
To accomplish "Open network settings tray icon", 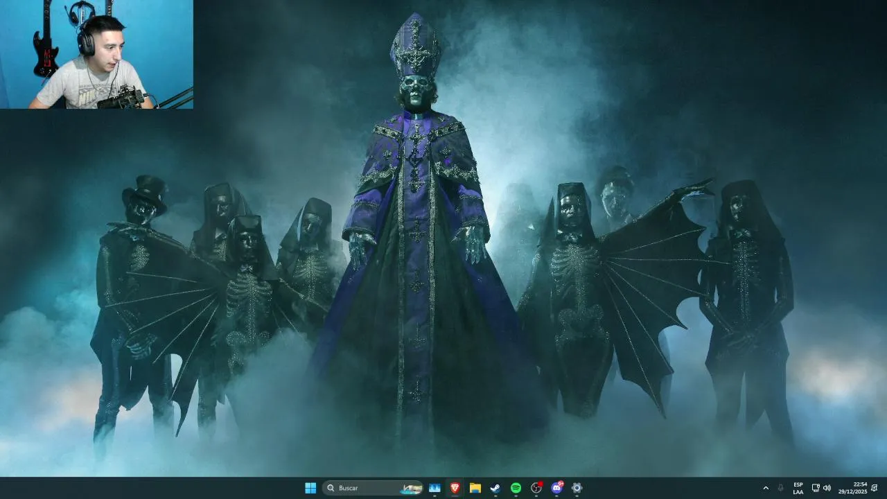I will pyautogui.click(x=816, y=488).
